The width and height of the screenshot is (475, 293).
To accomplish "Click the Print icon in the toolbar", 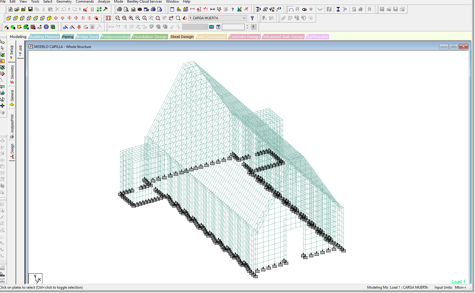I will tap(120, 9).
